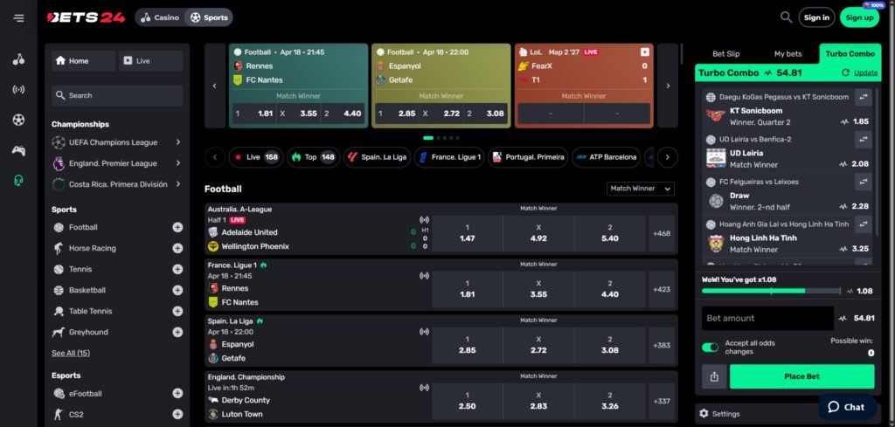Open the My bets tab
The height and width of the screenshot is (427, 895).
point(787,54)
